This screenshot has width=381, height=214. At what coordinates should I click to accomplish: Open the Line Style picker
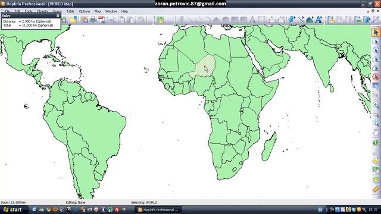[301, 20]
